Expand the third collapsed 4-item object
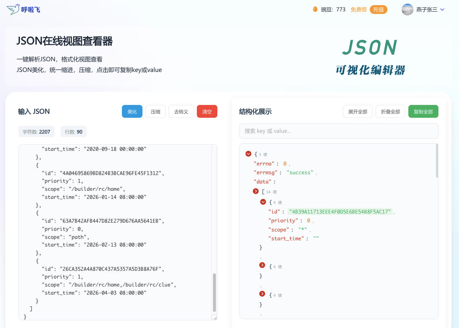 262,294
